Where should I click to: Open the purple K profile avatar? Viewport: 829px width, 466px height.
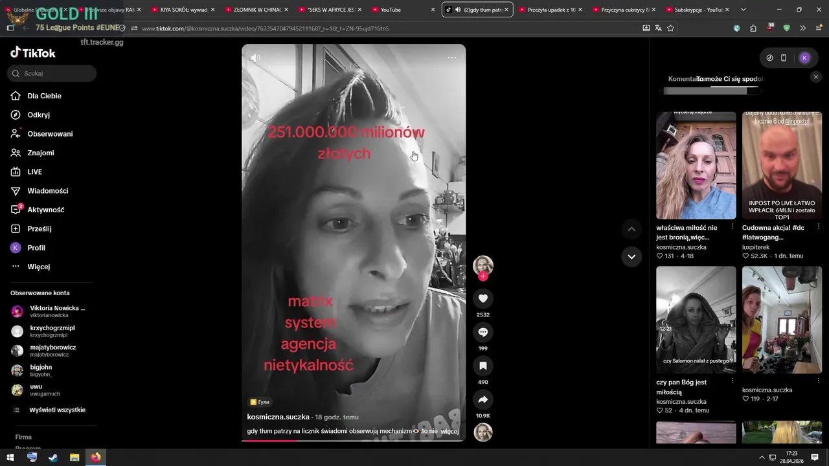pos(805,58)
